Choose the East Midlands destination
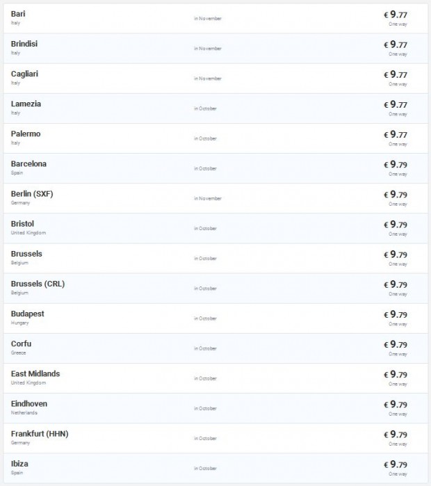This screenshot has width=431, height=486. point(35,373)
